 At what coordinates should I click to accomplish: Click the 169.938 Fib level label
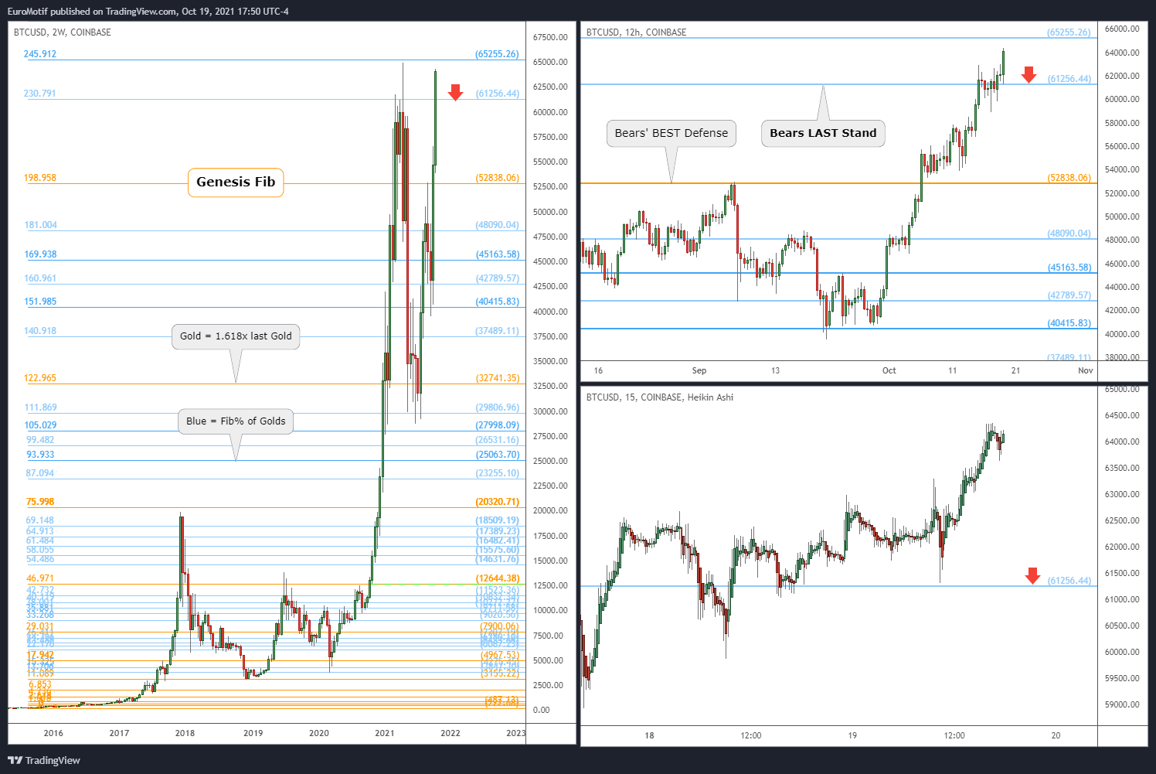pyautogui.click(x=41, y=254)
